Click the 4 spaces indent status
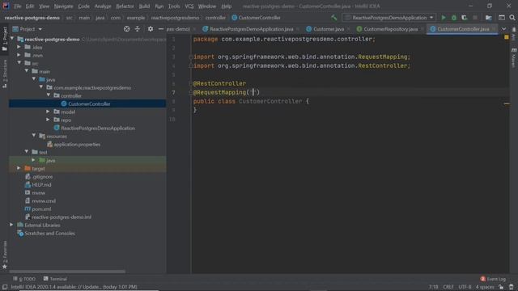518x291 pixels. (485, 287)
